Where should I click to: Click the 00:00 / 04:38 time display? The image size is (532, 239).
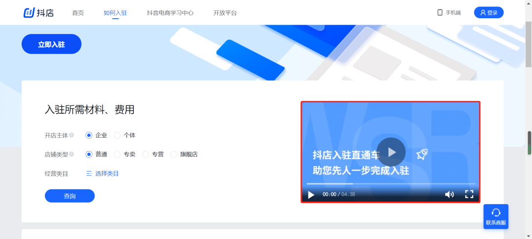tap(338, 194)
